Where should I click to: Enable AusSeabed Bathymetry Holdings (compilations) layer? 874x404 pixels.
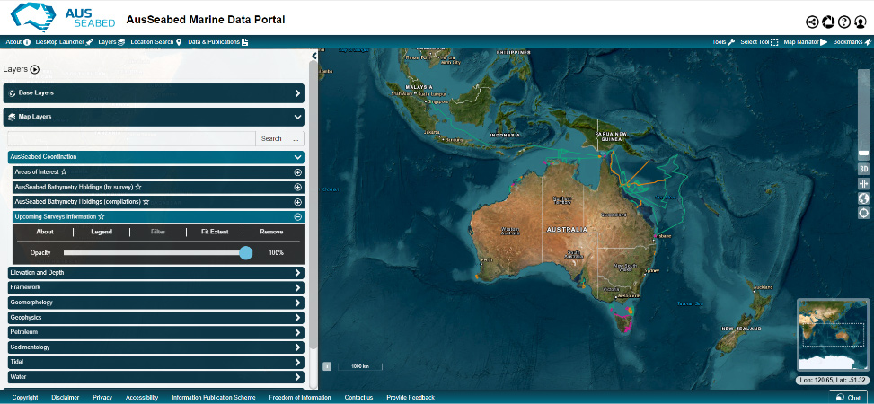tap(297, 202)
